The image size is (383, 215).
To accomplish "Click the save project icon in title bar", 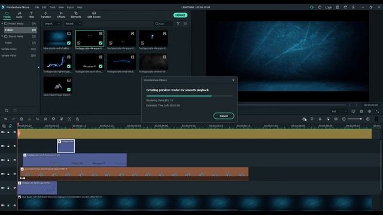I will pos(338,7).
